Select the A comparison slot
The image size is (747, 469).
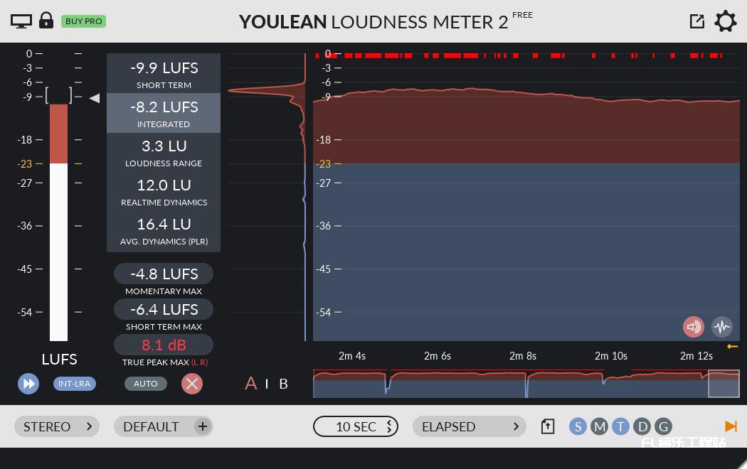click(x=250, y=384)
